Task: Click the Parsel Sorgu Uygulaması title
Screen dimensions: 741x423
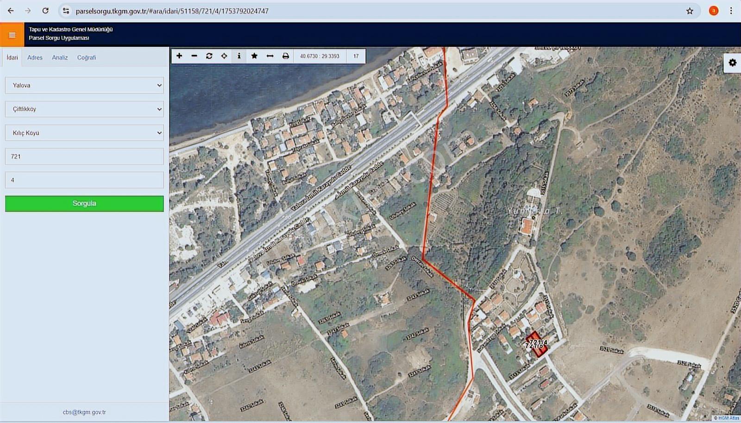Action: 59,38
